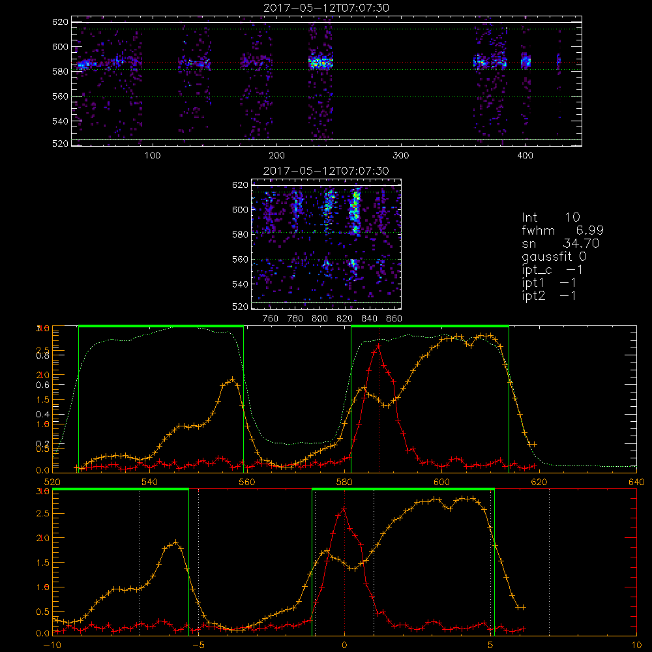Click the 5 x-axis label of the bottom plot
Viewport: 652px width, 652px height.
490,645
